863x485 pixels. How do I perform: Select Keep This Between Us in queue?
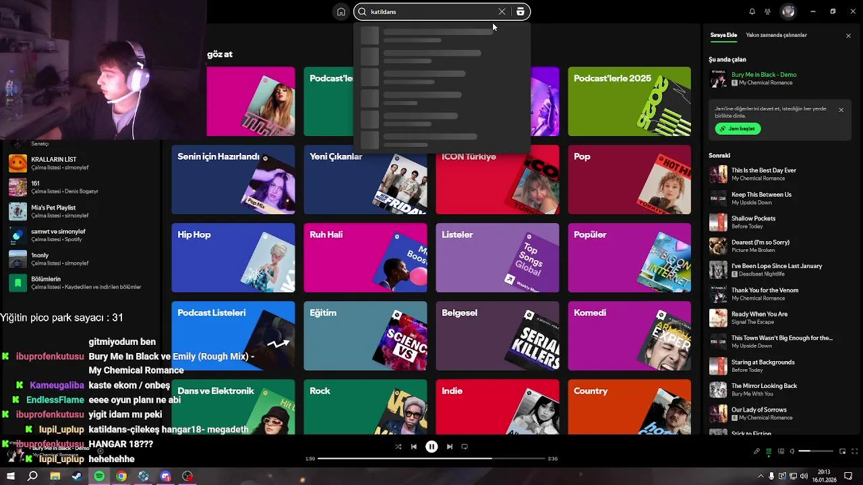[x=779, y=198]
